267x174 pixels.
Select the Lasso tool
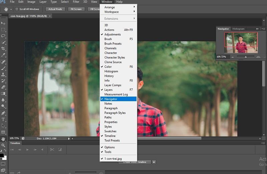(x=3, y=36)
